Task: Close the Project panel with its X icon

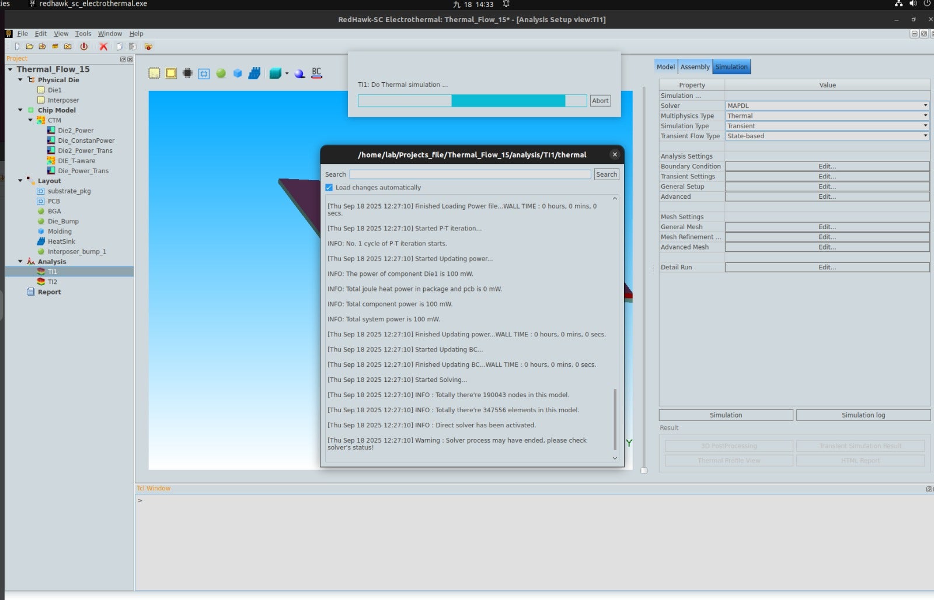Action: [x=130, y=59]
